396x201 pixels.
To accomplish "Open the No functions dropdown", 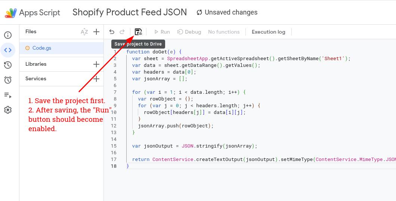I will pos(224,32).
